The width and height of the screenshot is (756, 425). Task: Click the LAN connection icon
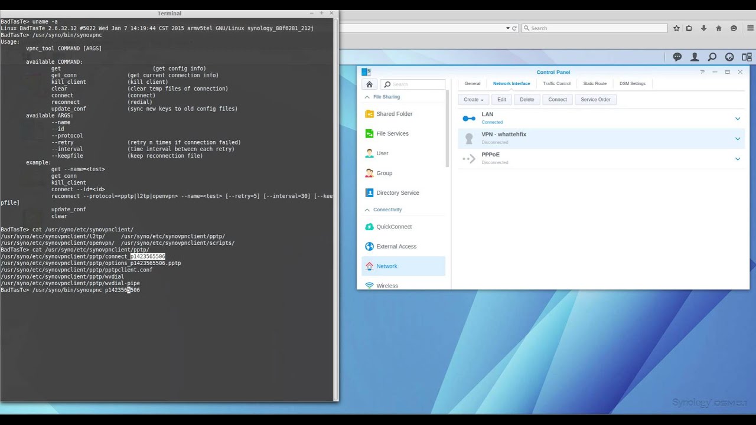(469, 119)
